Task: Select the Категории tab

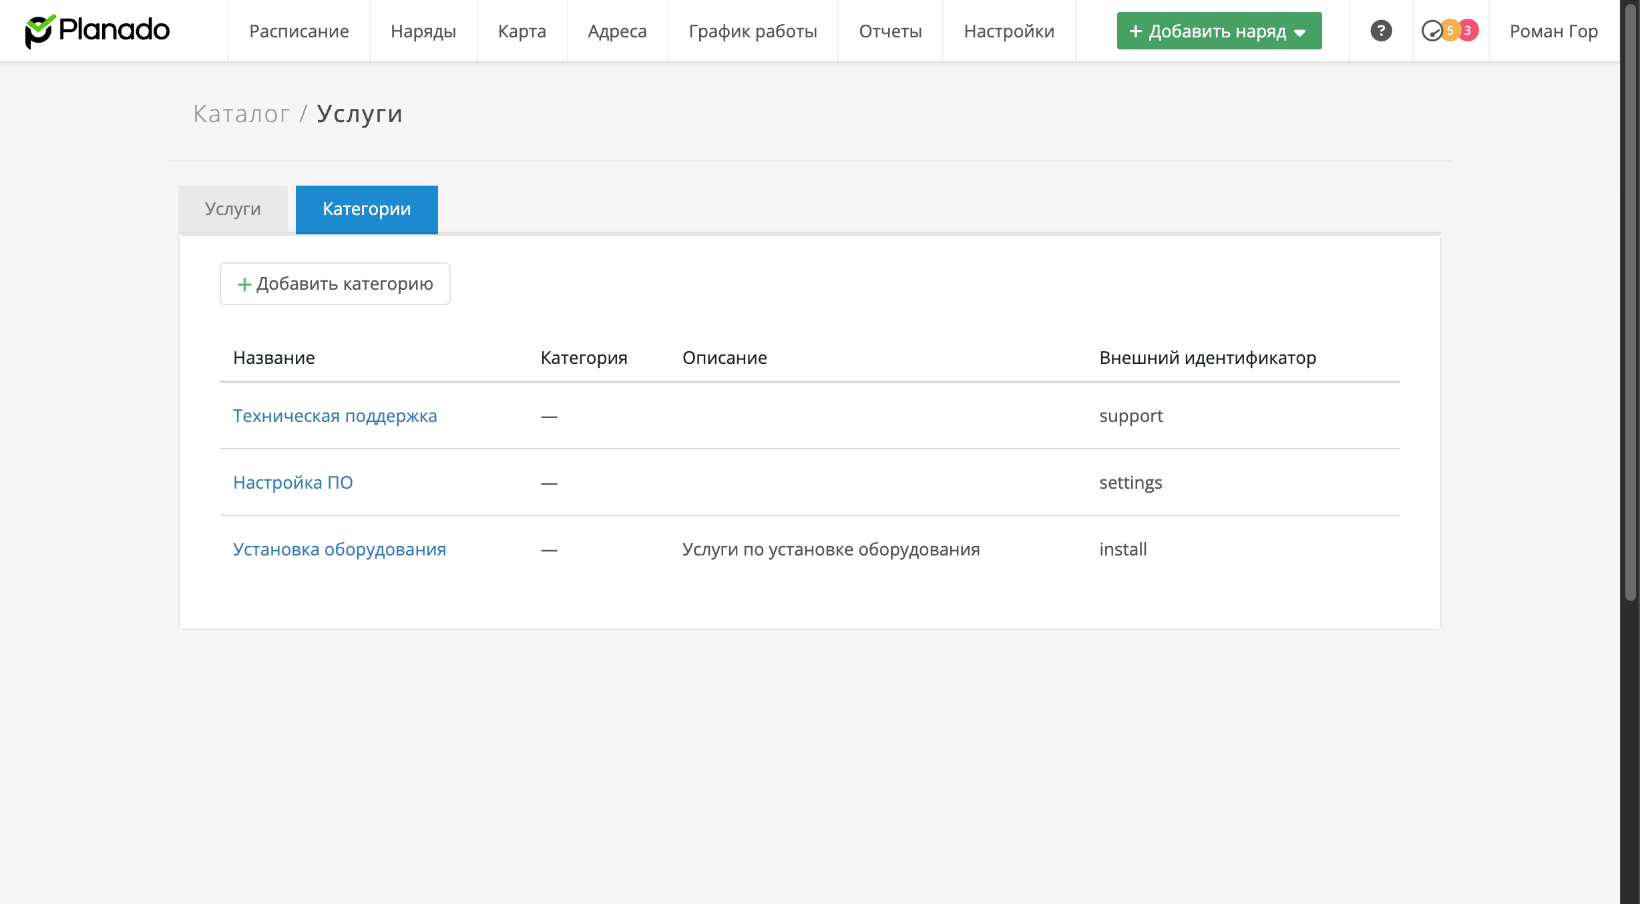Action: [x=367, y=209]
